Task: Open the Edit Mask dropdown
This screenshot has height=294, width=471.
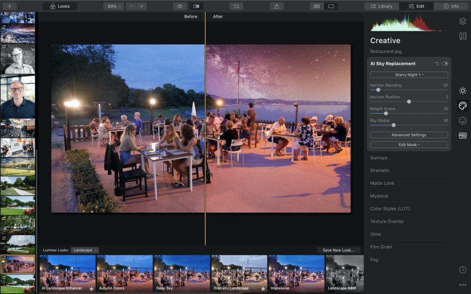Action: click(409, 145)
